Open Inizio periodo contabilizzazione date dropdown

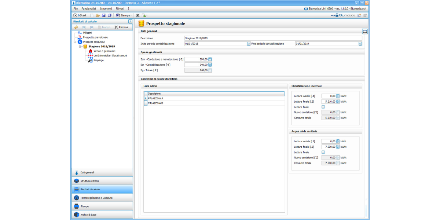point(249,44)
